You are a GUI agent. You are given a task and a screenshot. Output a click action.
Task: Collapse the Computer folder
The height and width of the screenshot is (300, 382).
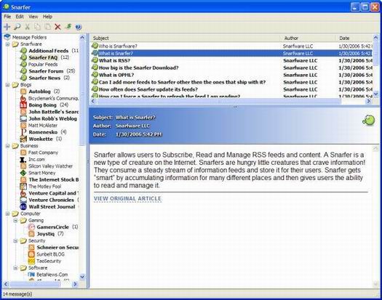(x=8, y=214)
